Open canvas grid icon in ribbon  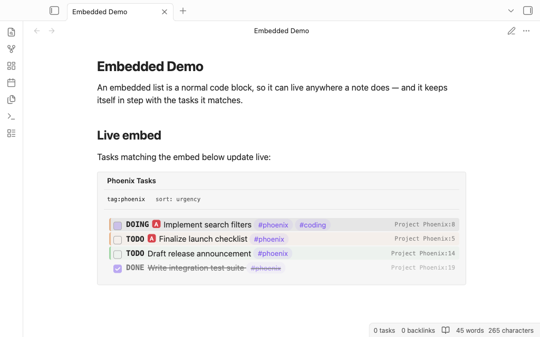pyautogui.click(x=12, y=66)
